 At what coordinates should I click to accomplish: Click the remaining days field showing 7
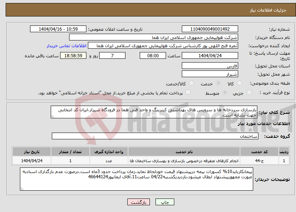point(112,55)
